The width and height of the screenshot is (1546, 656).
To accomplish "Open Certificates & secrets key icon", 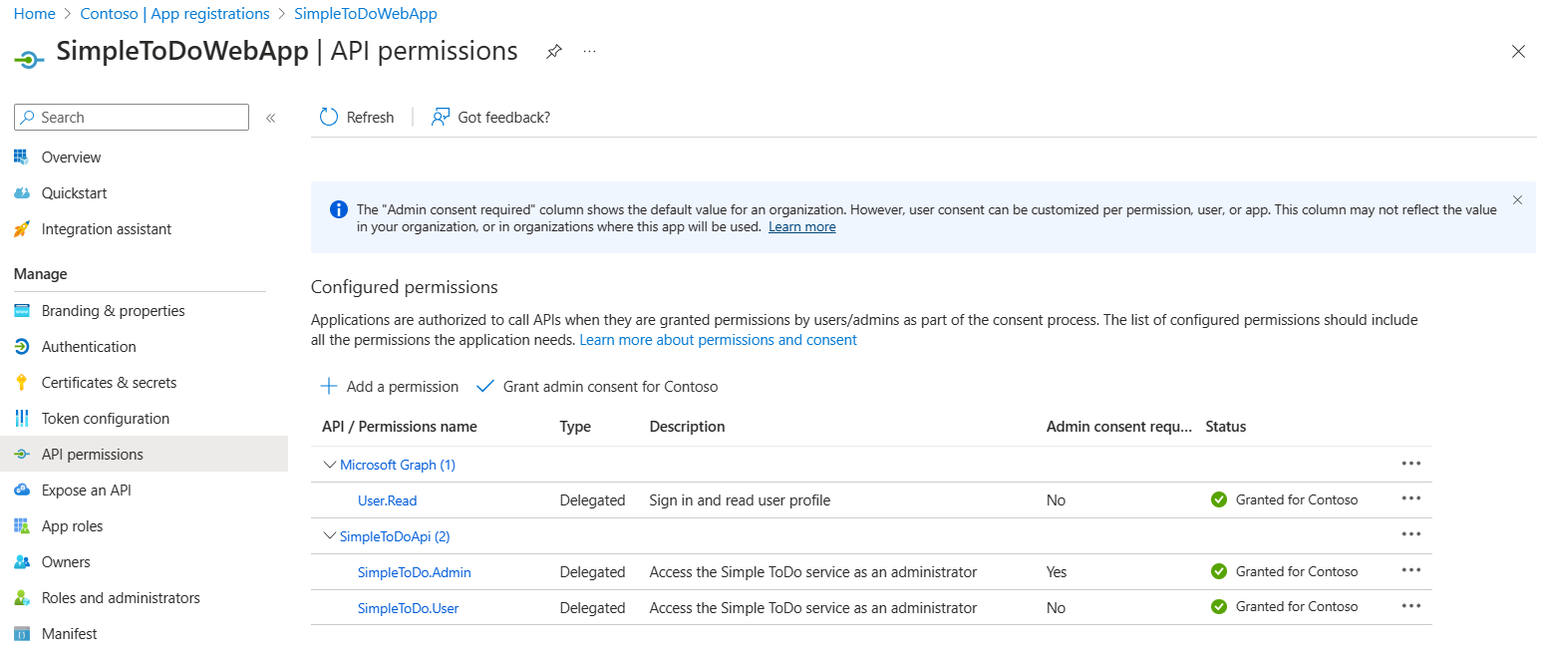I will pos(22,383).
